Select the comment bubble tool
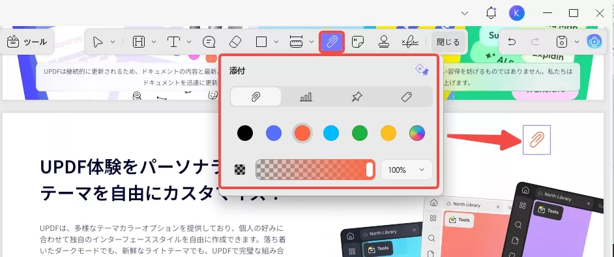The width and height of the screenshot is (614, 257). click(x=209, y=42)
